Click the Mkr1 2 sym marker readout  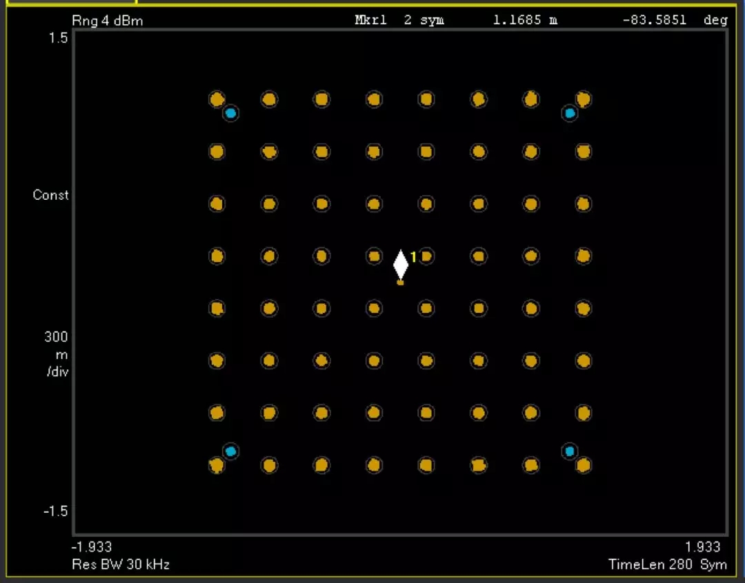[399, 20]
